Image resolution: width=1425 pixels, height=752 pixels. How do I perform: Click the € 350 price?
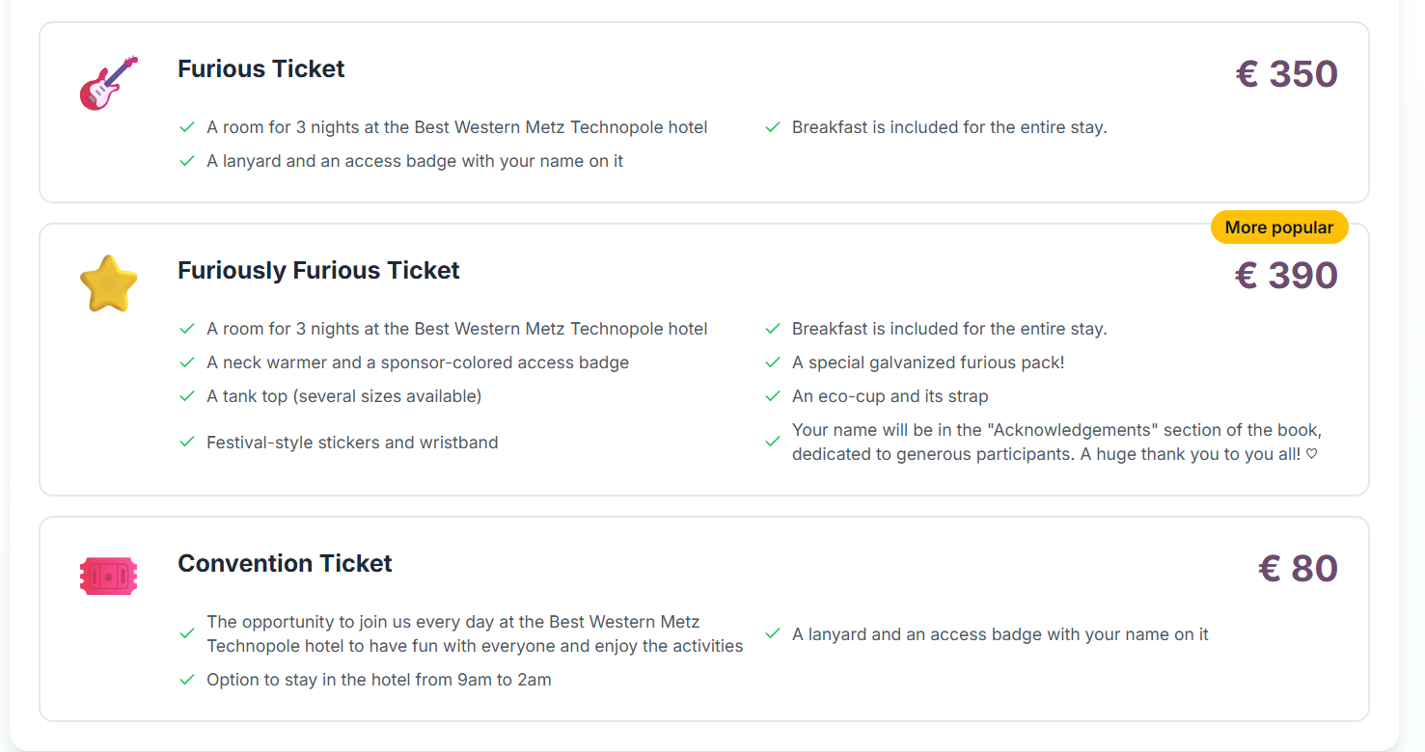tap(1286, 74)
